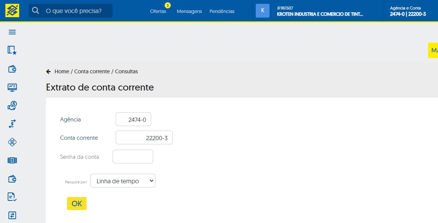Image resolution: width=438 pixels, height=223 pixels.
Task: Open the monitor chart investments icon
Action: (x=12, y=87)
